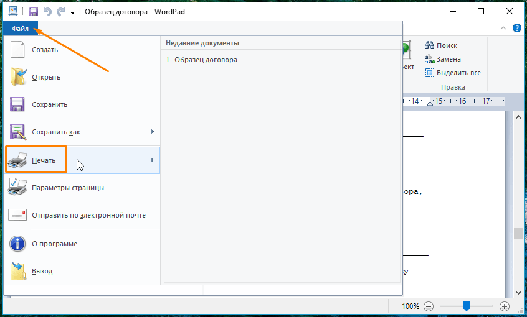Viewport: 527px width, 317px height.
Task: Click the Правка group label
Action: 453,87
